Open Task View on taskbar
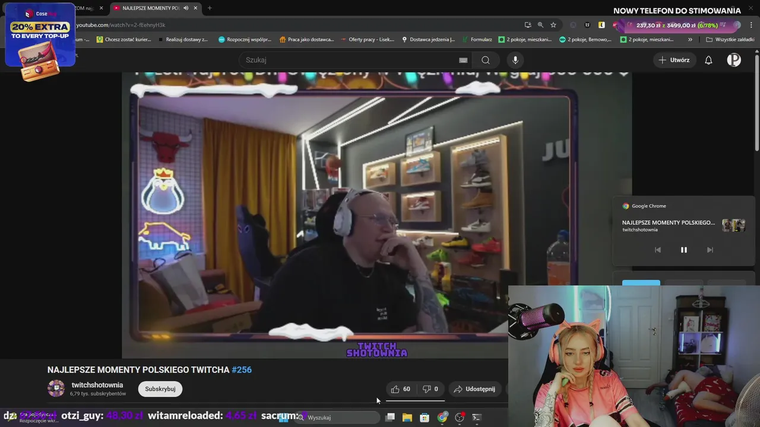 coord(390,418)
